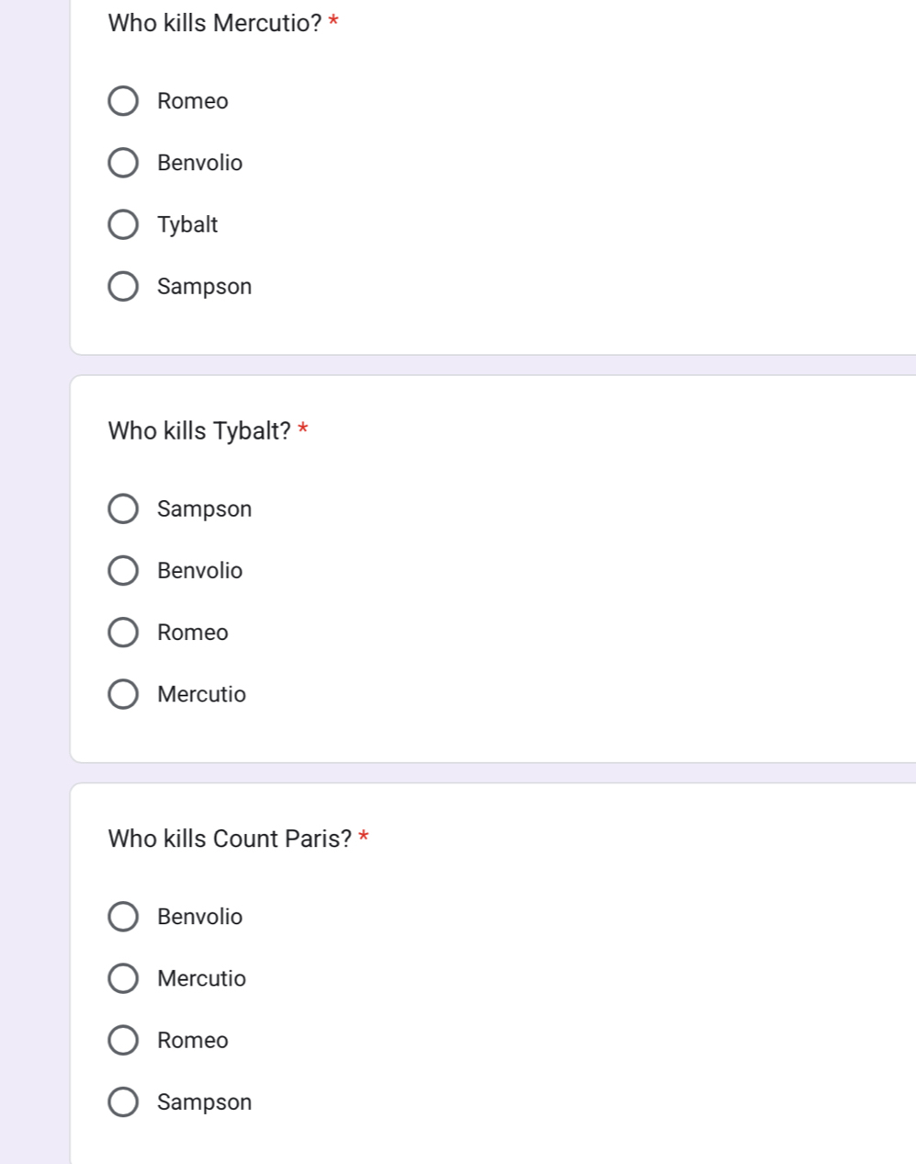
Task: Select Romeo as Tybalt's killer
Action: 123,633
